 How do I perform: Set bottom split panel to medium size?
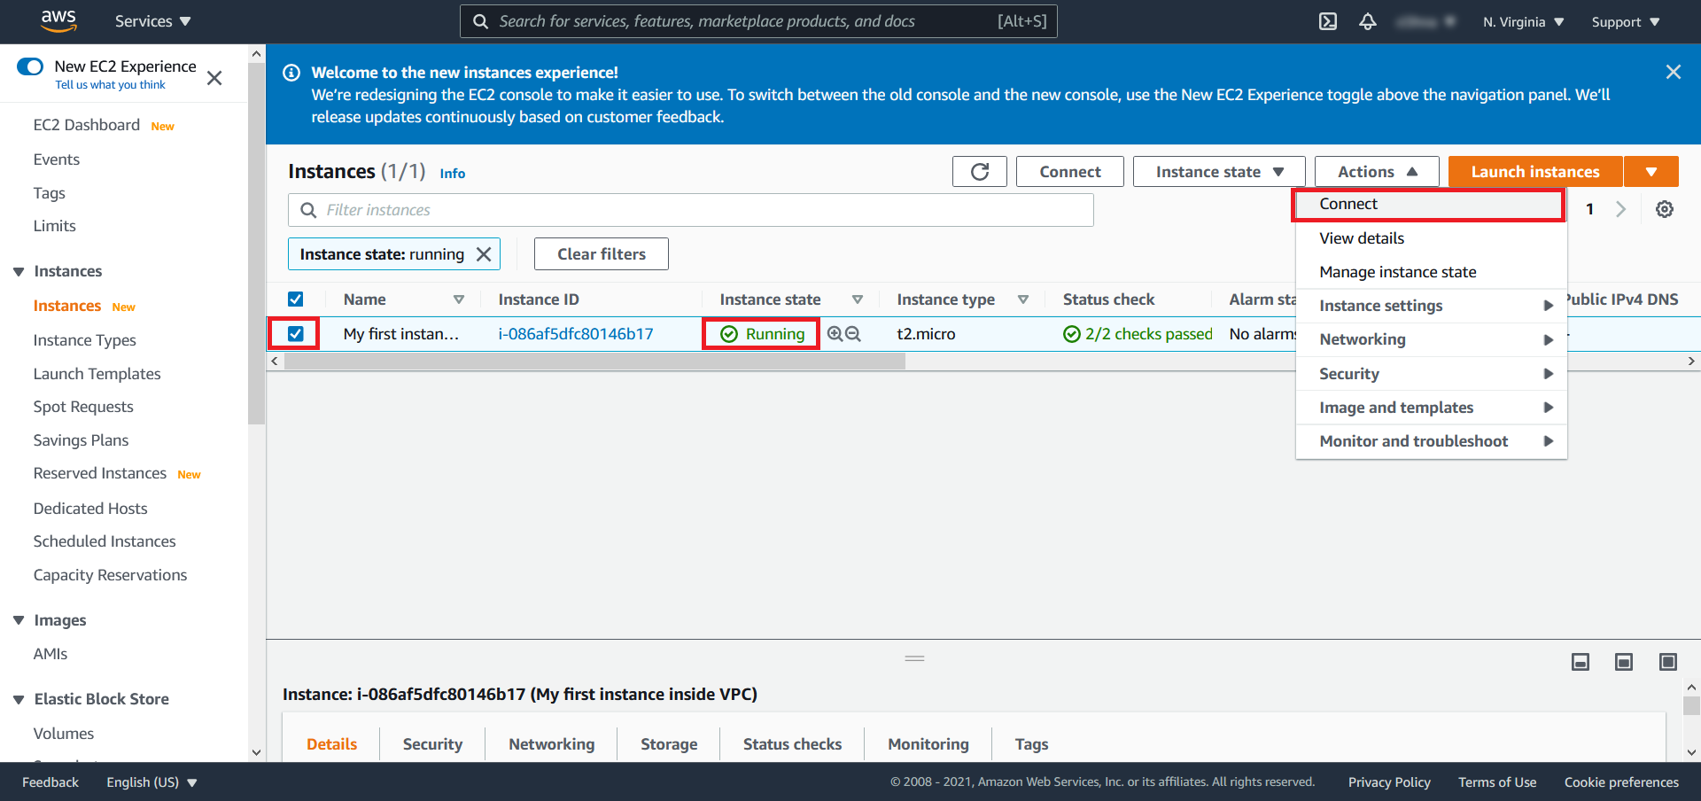point(1624,662)
